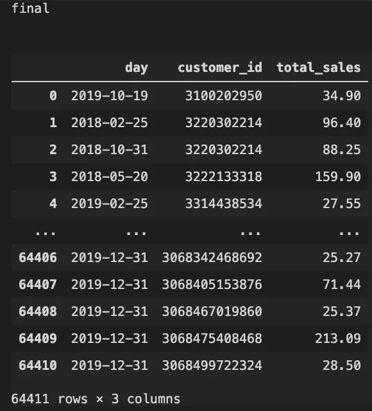
Task: Click the ellipsis in the day column
Action: (x=137, y=232)
